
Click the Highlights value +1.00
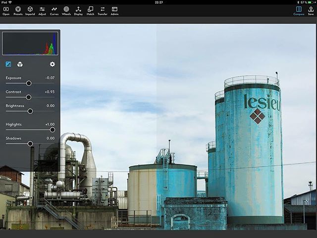(50, 124)
